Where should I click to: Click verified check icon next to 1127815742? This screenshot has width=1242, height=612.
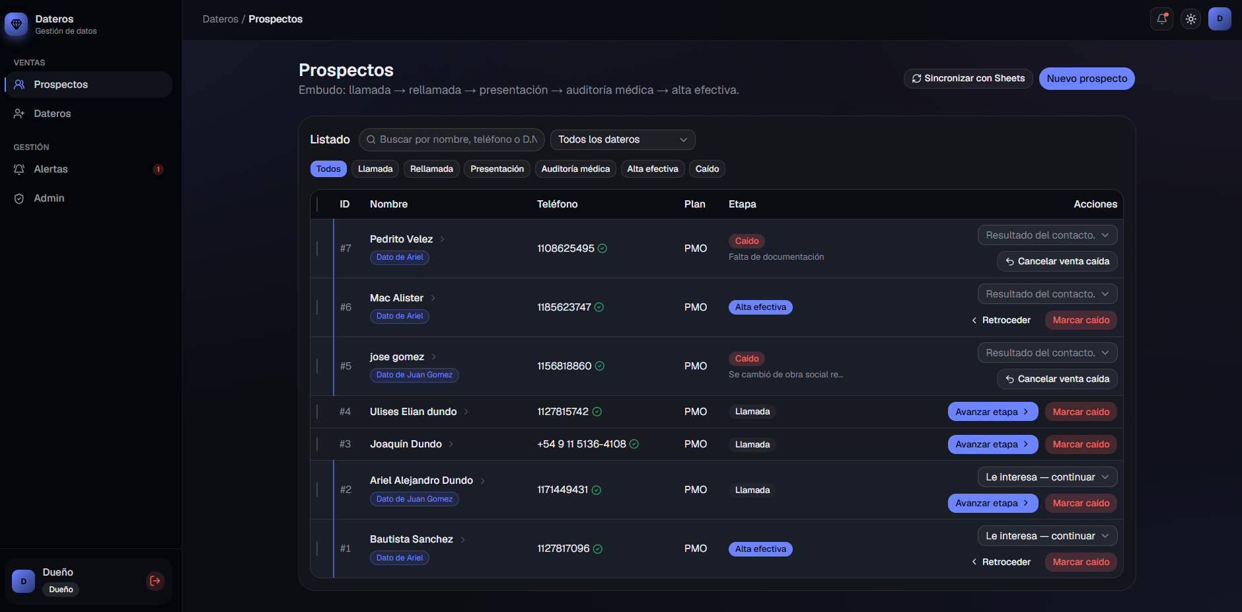597,412
